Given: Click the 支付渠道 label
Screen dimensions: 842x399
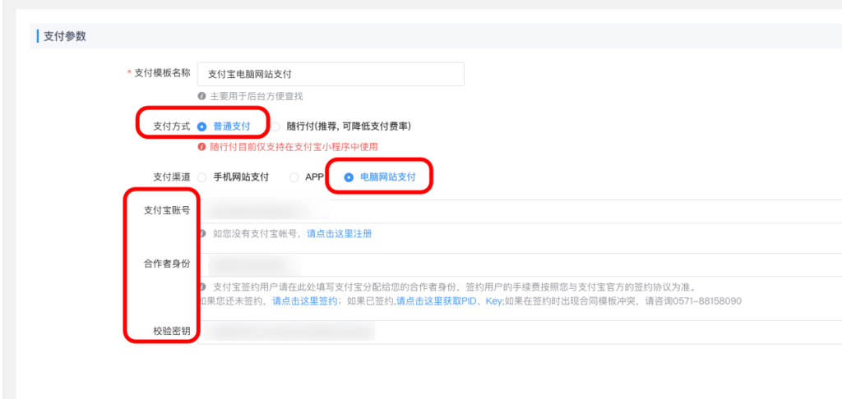Looking at the screenshot, I should (171, 177).
